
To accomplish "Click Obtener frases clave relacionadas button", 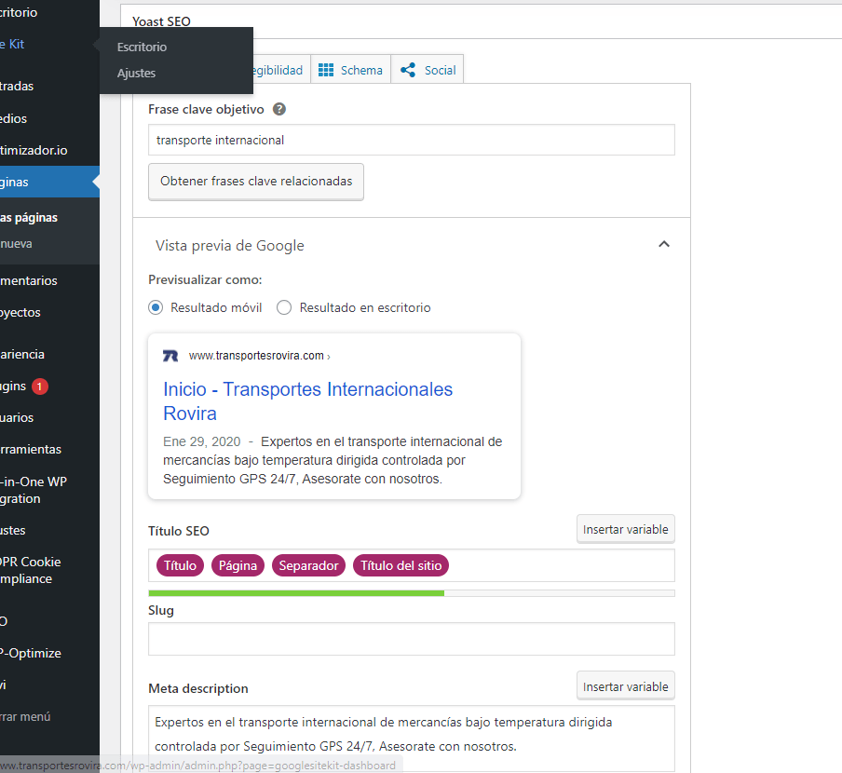I will pos(256,182).
